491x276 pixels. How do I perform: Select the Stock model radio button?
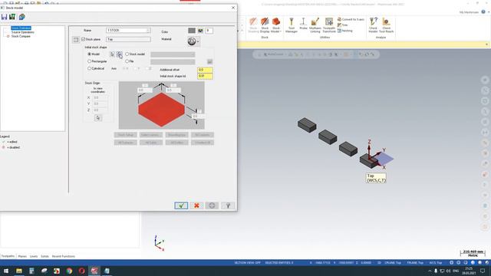point(127,54)
